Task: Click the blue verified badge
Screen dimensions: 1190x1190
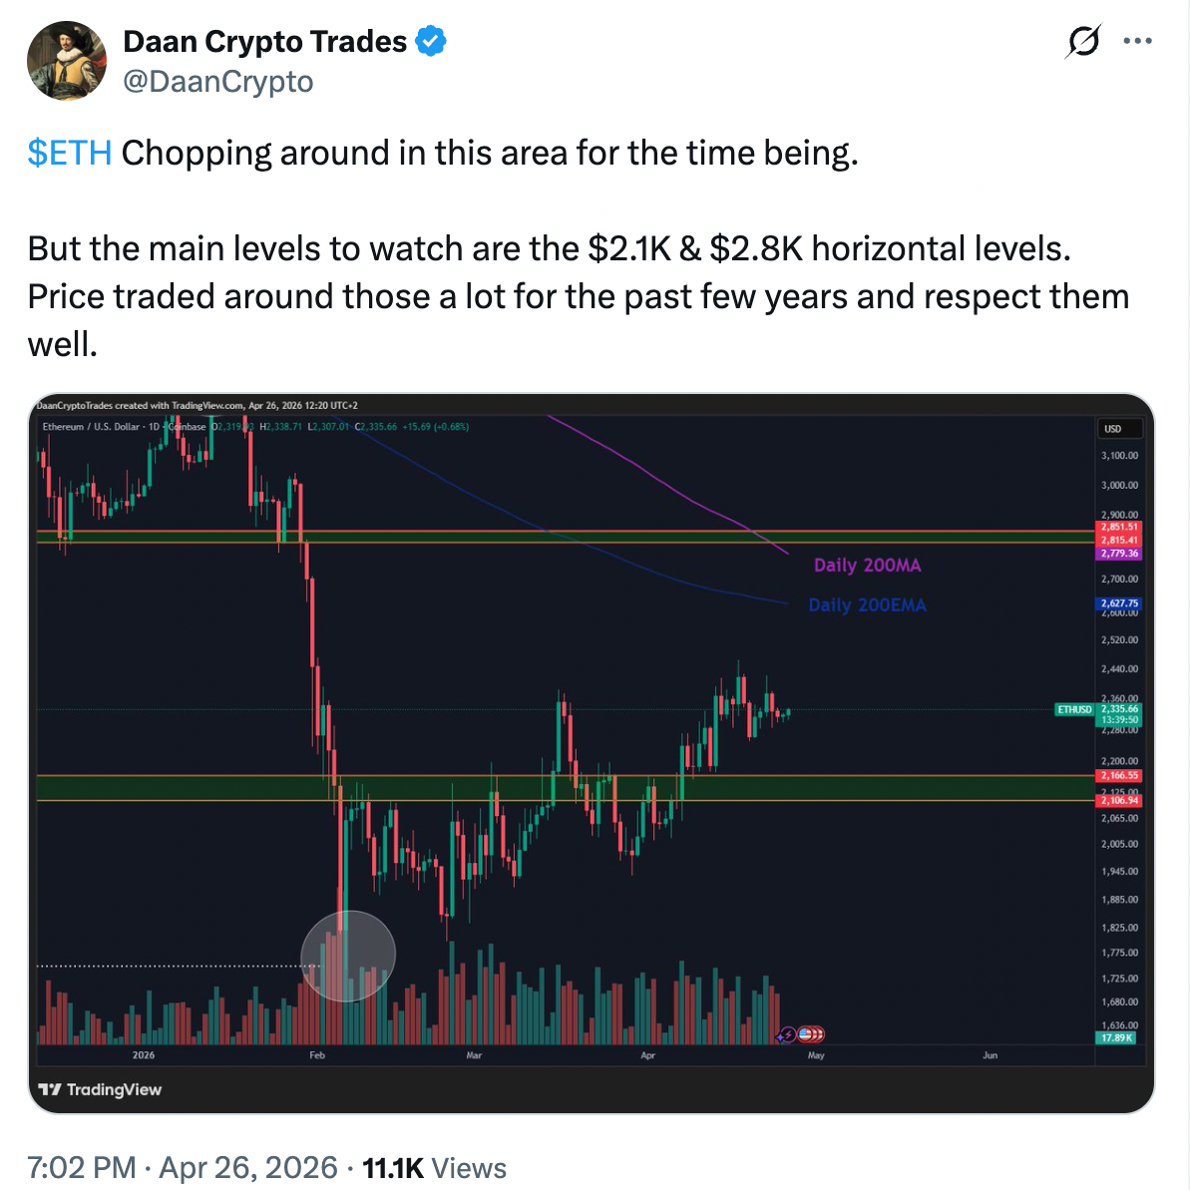Action: [x=431, y=42]
